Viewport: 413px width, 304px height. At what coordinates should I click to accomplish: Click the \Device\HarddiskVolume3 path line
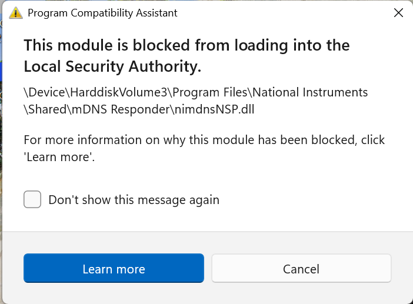click(x=88, y=93)
